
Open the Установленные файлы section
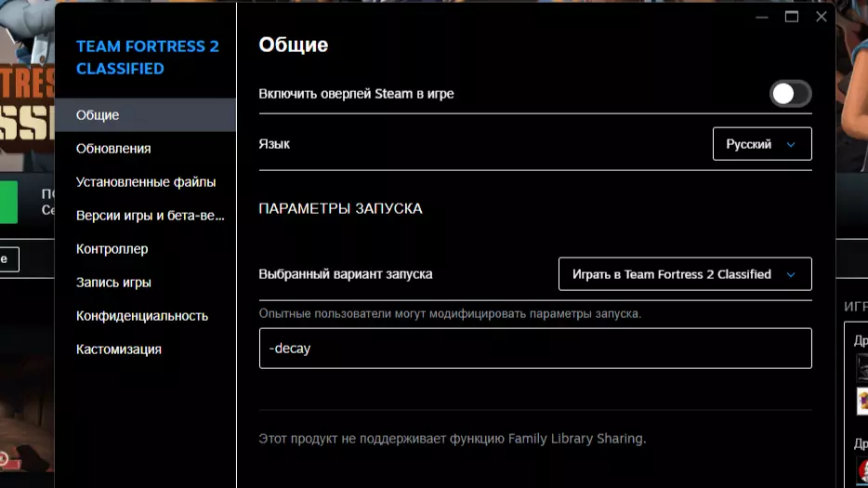[145, 181]
